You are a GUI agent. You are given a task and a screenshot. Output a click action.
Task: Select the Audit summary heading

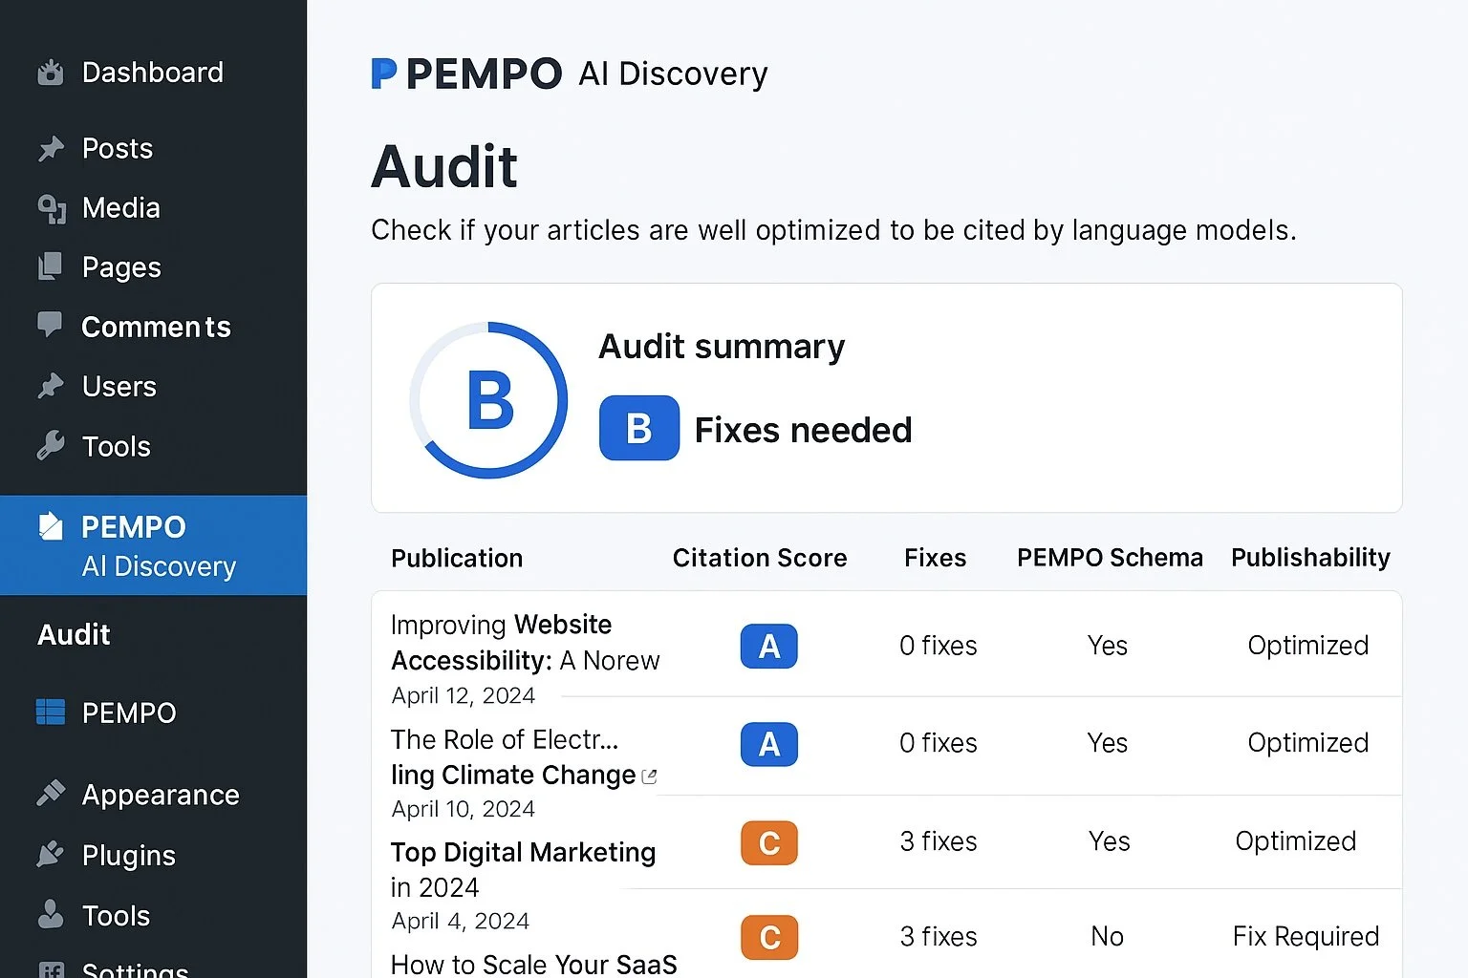tap(722, 347)
